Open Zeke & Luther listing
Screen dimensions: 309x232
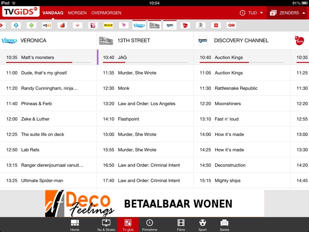(48, 119)
